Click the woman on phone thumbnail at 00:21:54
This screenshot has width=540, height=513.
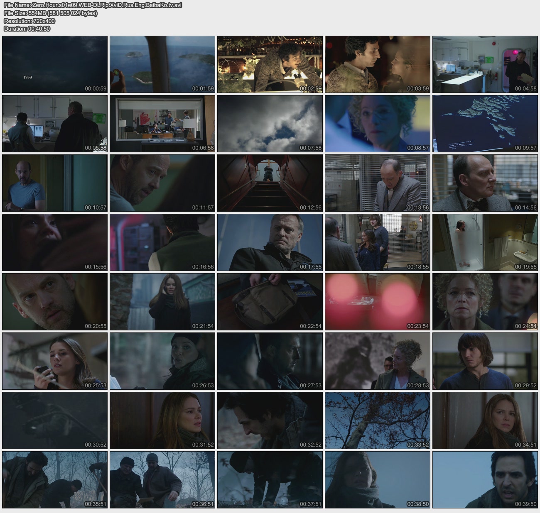click(x=162, y=302)
